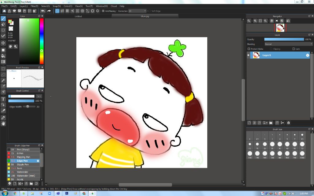Click the cloud icon in the toolbar
This screenshot has width=314, height=196.
tap(4, 11)
